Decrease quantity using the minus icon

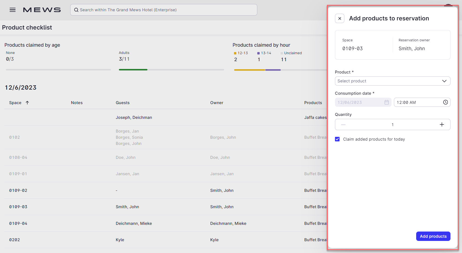point(343,124)
